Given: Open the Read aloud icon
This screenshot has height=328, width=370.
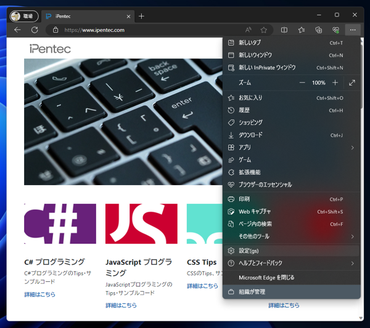Looking at the screenshot, I should [x=249, y=30].
